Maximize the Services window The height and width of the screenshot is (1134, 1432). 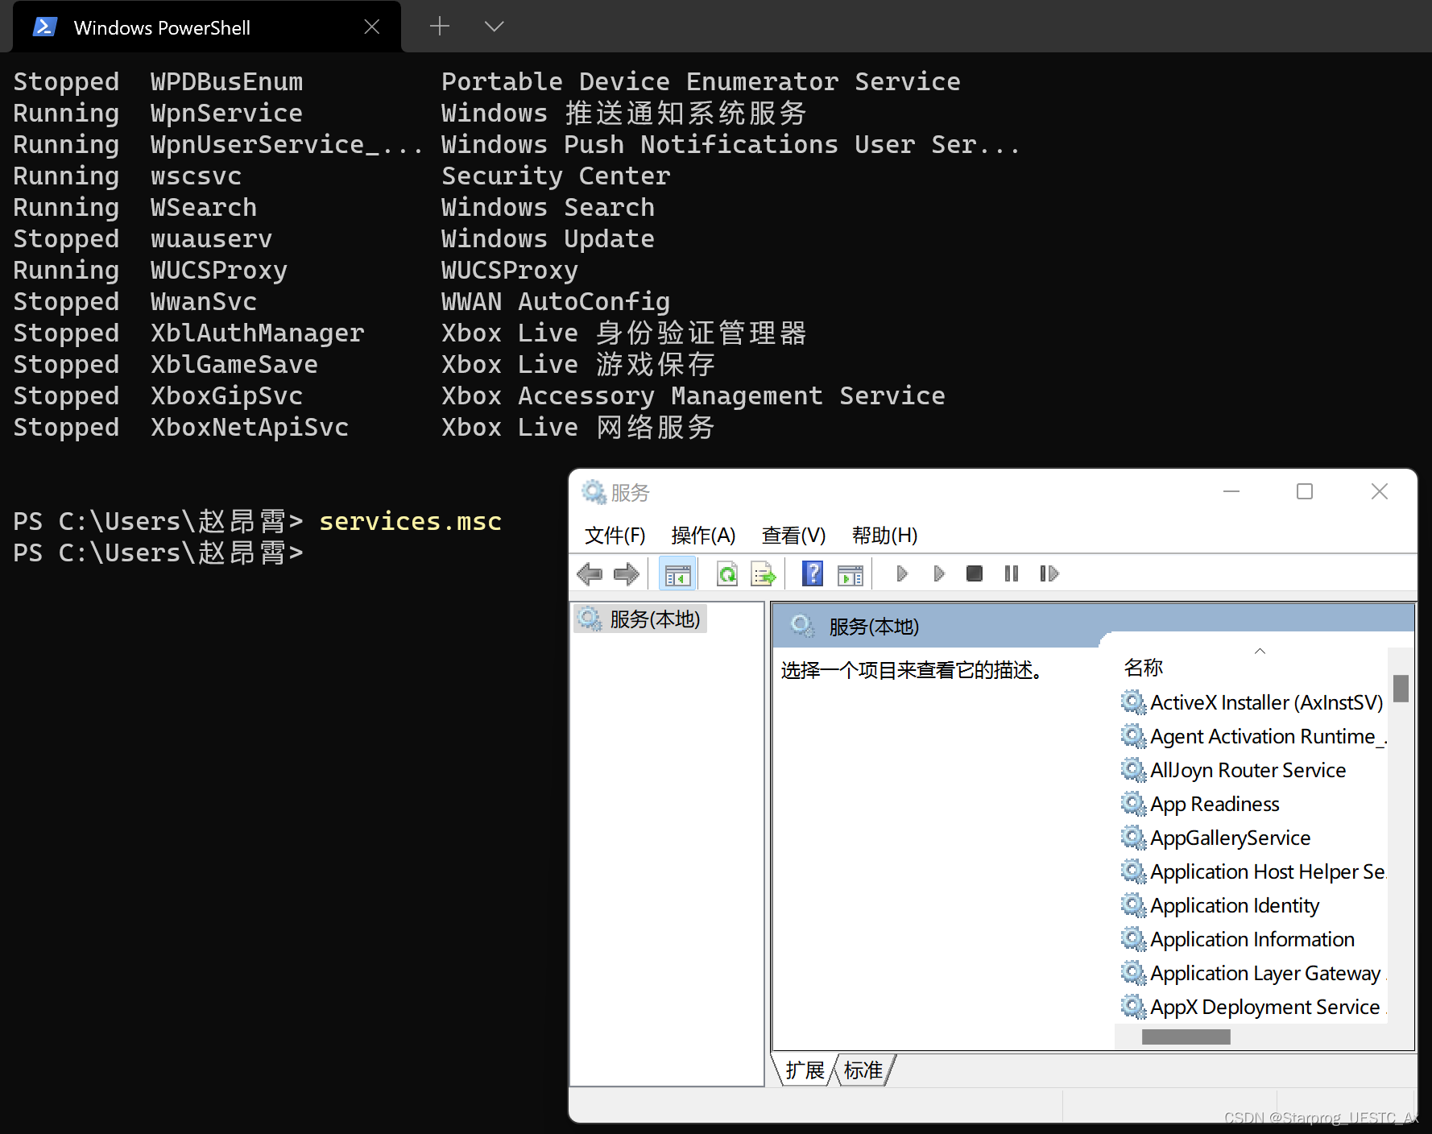tap(1305, 491)
